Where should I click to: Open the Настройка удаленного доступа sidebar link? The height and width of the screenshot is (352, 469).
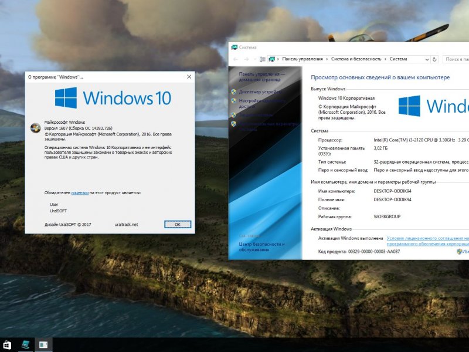pyautogui.click(x=262, y=103)
